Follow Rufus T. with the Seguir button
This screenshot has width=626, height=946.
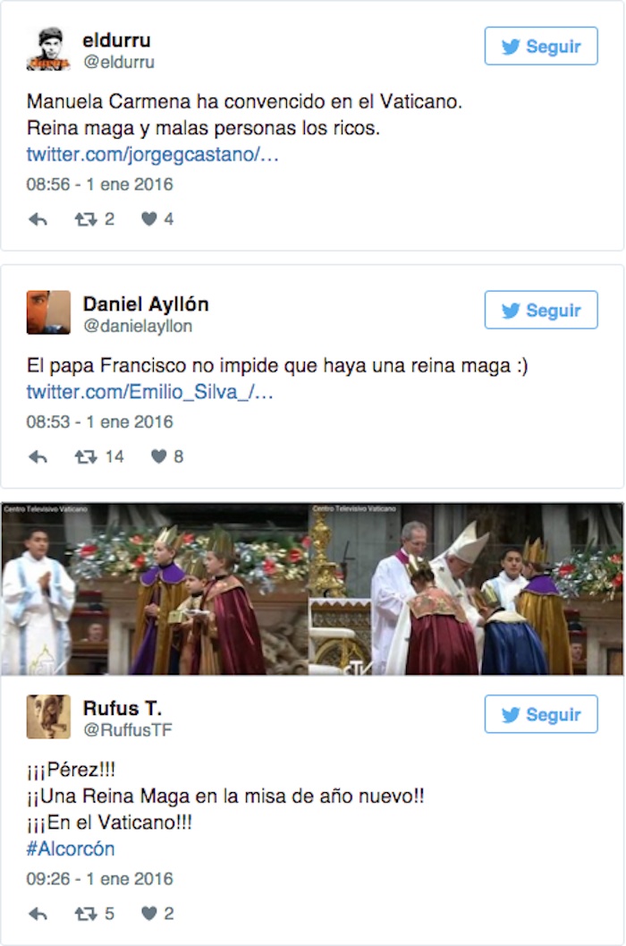click(x=541, y=714)
